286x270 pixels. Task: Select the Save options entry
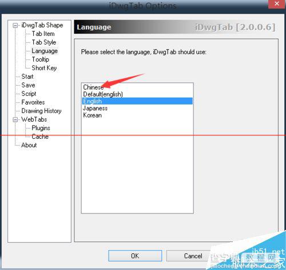click(x=28, y=85)
